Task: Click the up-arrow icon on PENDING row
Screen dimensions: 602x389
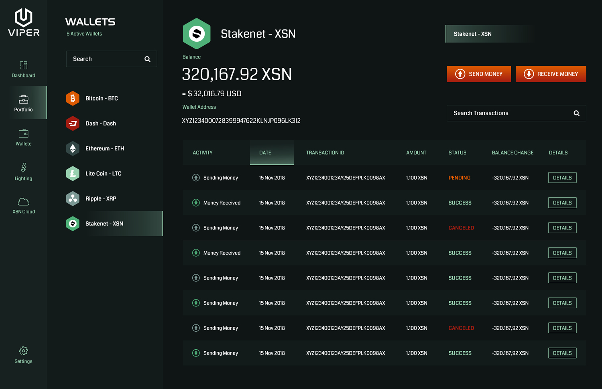Action: [x=196, y=178]
